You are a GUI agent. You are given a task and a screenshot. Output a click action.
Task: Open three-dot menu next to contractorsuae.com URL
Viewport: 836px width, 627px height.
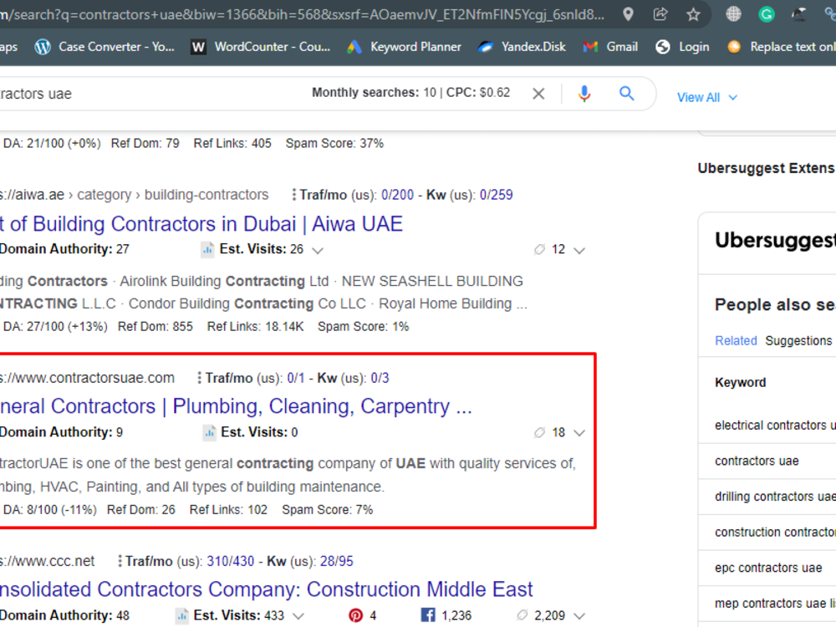200,378
